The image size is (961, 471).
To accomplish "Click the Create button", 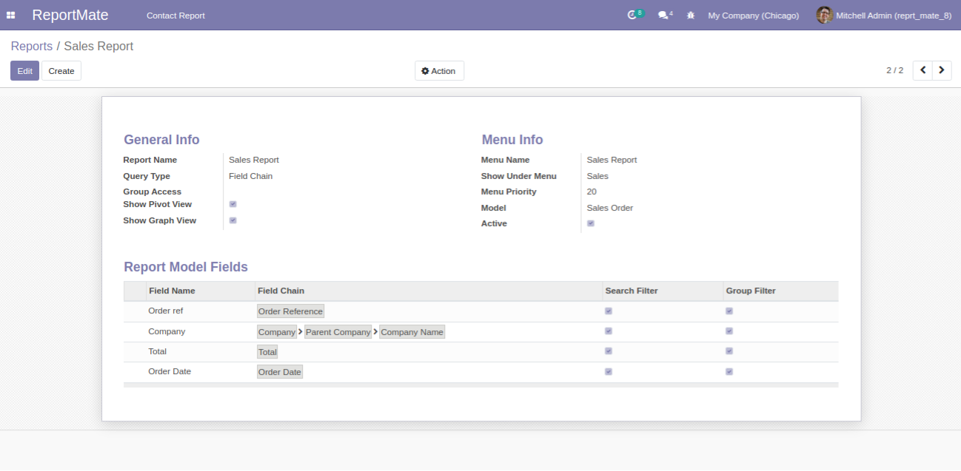I will click(61, 71).
